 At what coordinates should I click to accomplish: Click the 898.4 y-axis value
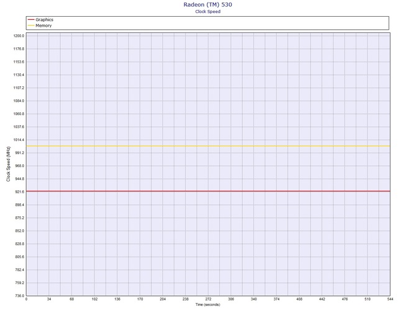coord(19,205)
